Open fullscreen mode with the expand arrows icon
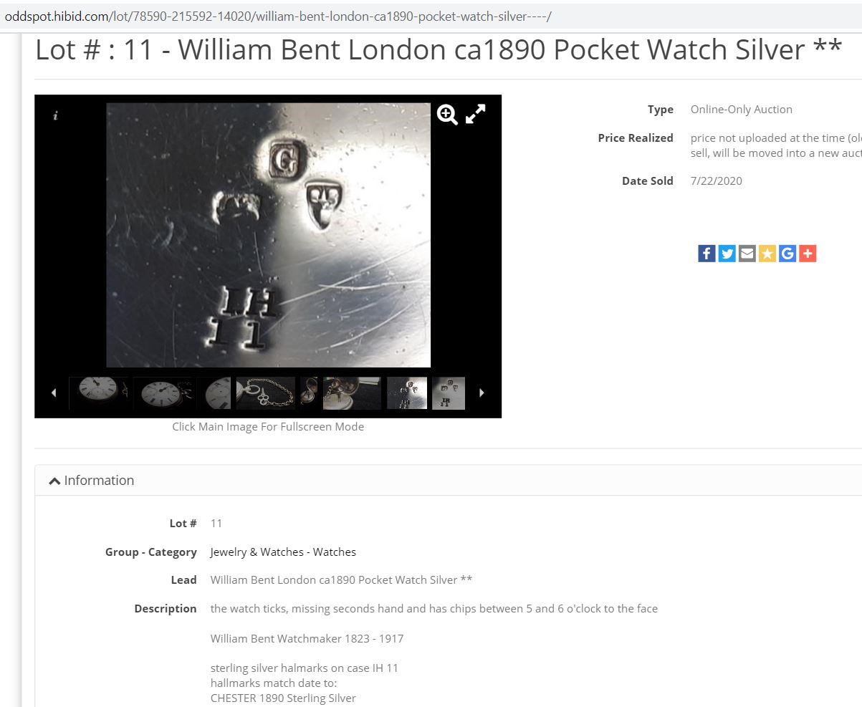This screenshot has width=862, height=707. [476, 114]
